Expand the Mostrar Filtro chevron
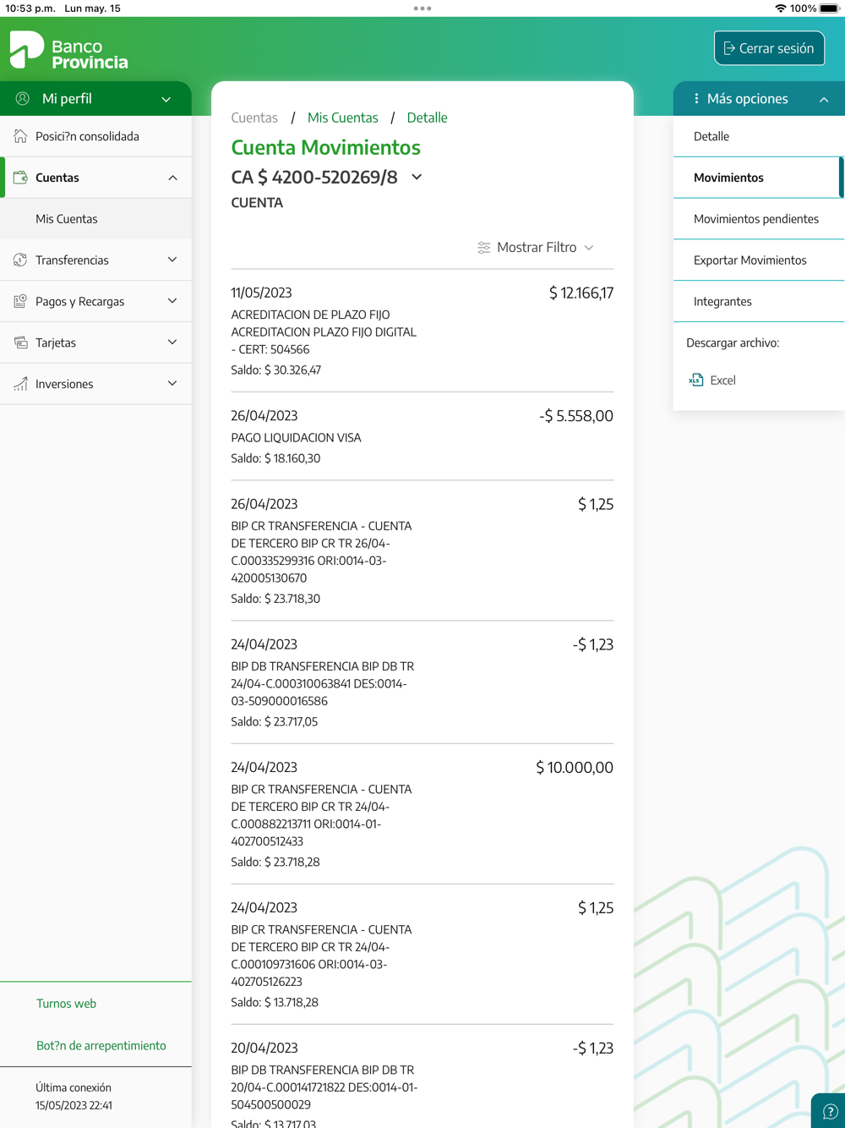The image size is (845, 1128). [589, 248]
